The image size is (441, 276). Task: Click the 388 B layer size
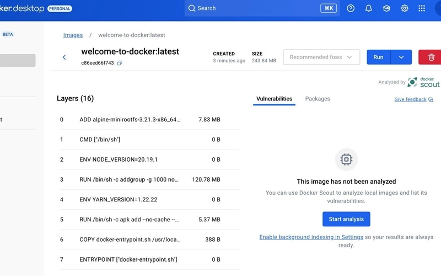pyautogui.click(x=213, y=240)
